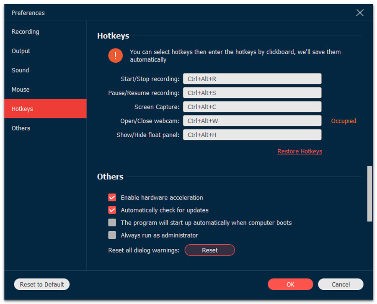This screenshot has height=304, width=377.
Task: Click Reset to clear dialog warnings
Action: click(x=209, y=250)
